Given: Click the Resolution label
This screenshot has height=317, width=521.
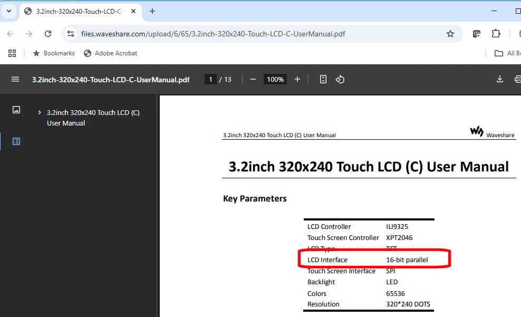Looking at the screenshot, I should [323, 304].
